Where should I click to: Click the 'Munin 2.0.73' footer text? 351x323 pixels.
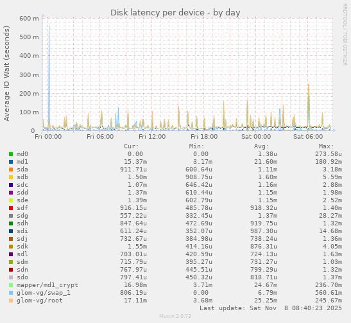(175, 316)
